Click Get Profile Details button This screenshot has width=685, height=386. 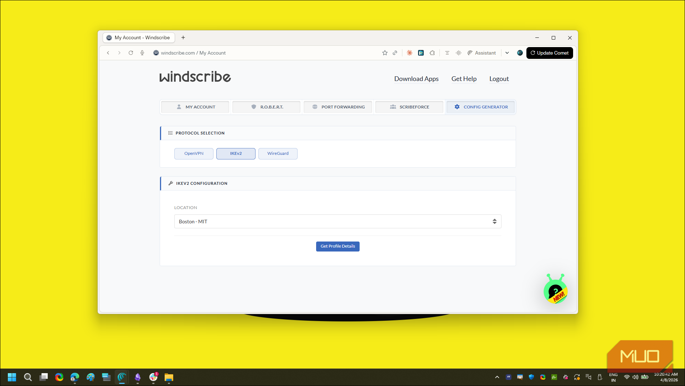(338, 247)
